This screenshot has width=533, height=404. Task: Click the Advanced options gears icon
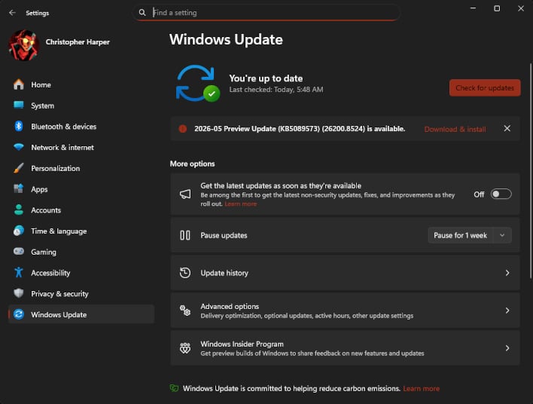[185, 311]
